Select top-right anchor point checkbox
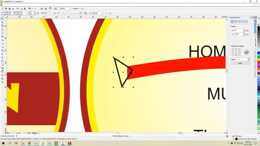 239,49
